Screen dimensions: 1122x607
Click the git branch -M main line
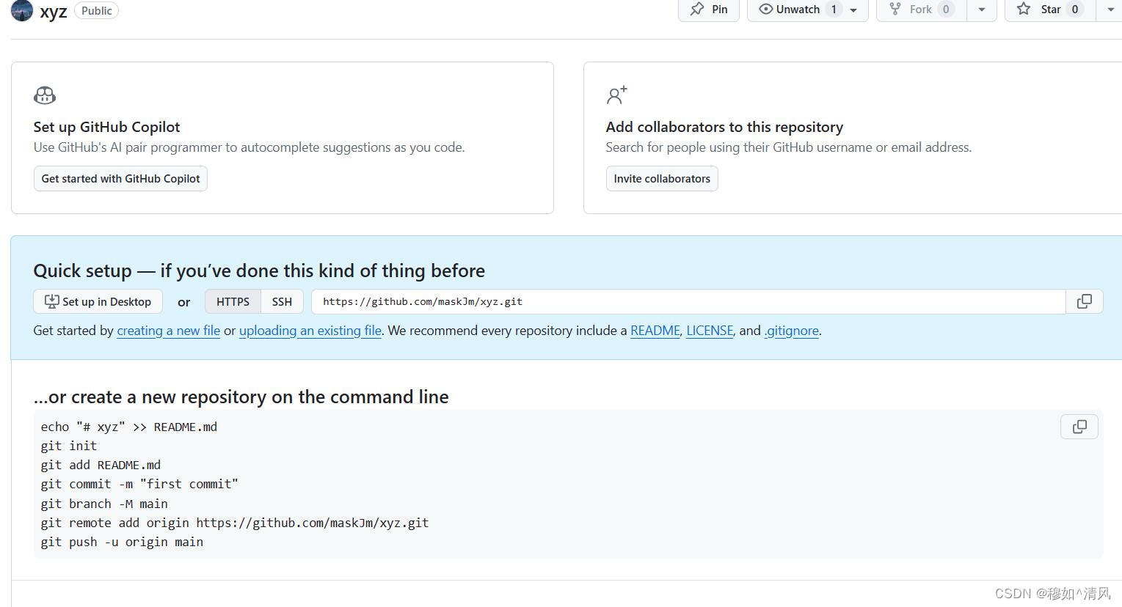coord(104,504)
